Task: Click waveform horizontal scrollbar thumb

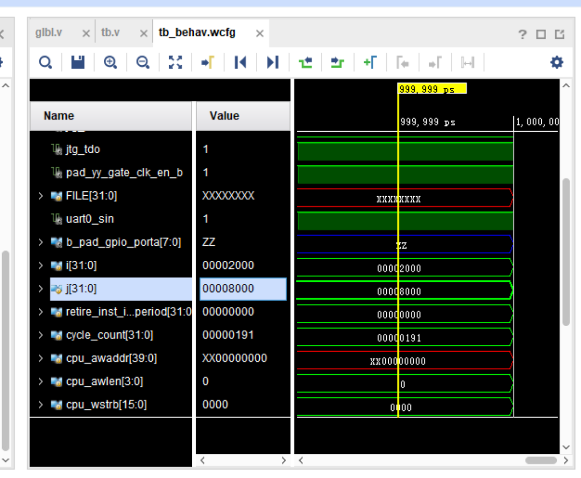Action: pos(541,460)
